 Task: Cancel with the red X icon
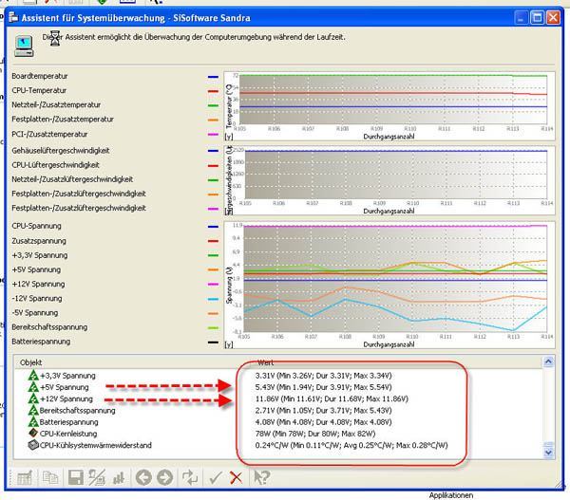(x=236, y=478)
